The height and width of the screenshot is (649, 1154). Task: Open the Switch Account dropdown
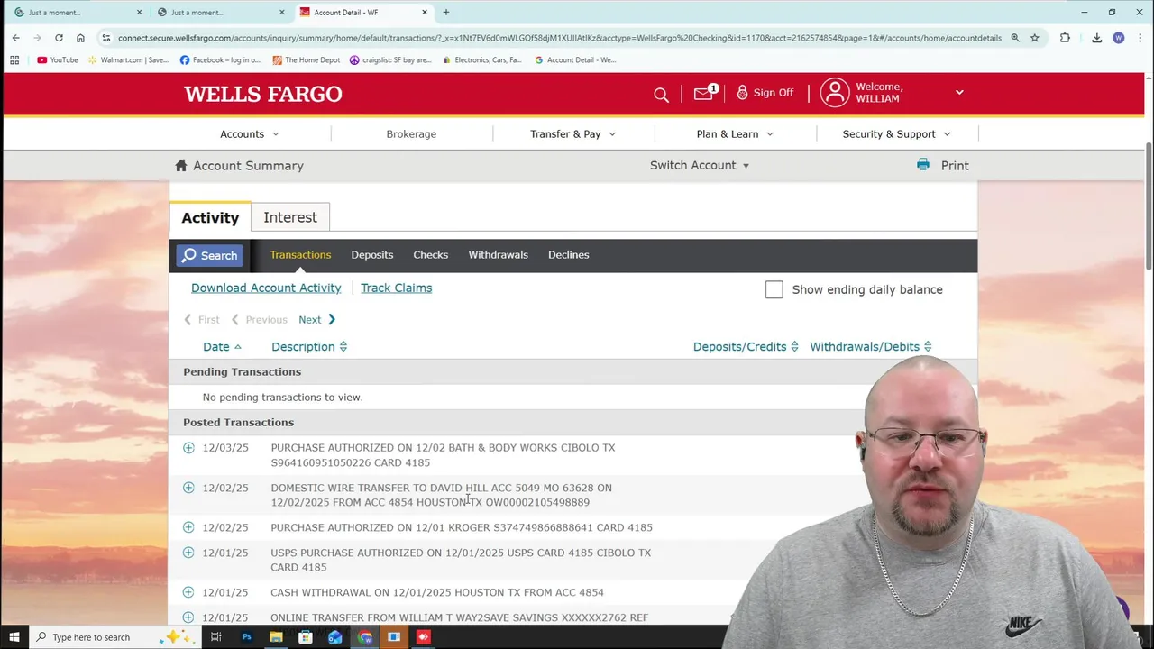pos(700,165)
